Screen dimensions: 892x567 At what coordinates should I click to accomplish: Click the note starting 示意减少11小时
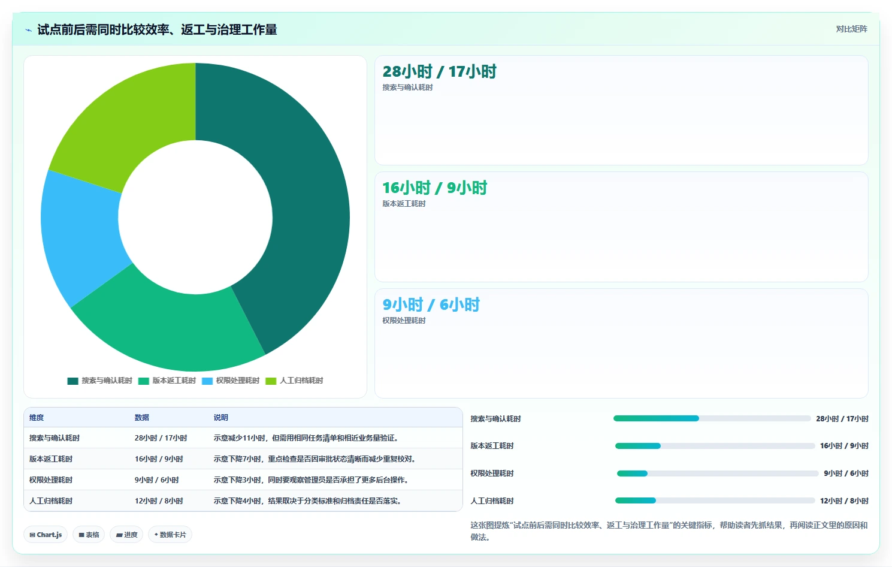coord(307,438)
